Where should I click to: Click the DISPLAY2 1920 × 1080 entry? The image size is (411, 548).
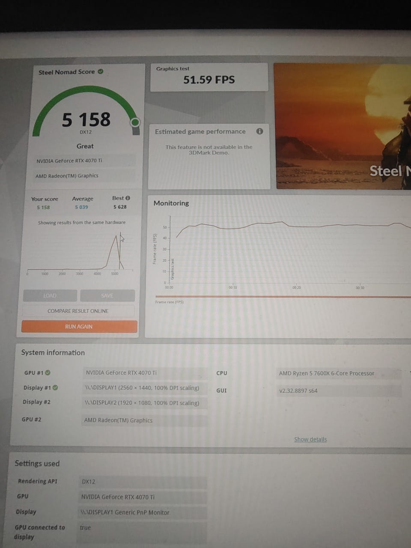click(x=144, y=403)
